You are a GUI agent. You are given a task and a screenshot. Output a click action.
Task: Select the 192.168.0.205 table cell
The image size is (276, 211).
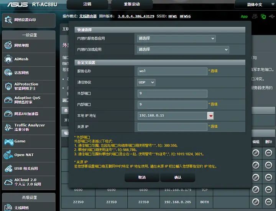(177, 202)
